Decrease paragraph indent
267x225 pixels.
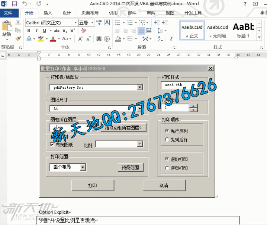tap(157, 22)
